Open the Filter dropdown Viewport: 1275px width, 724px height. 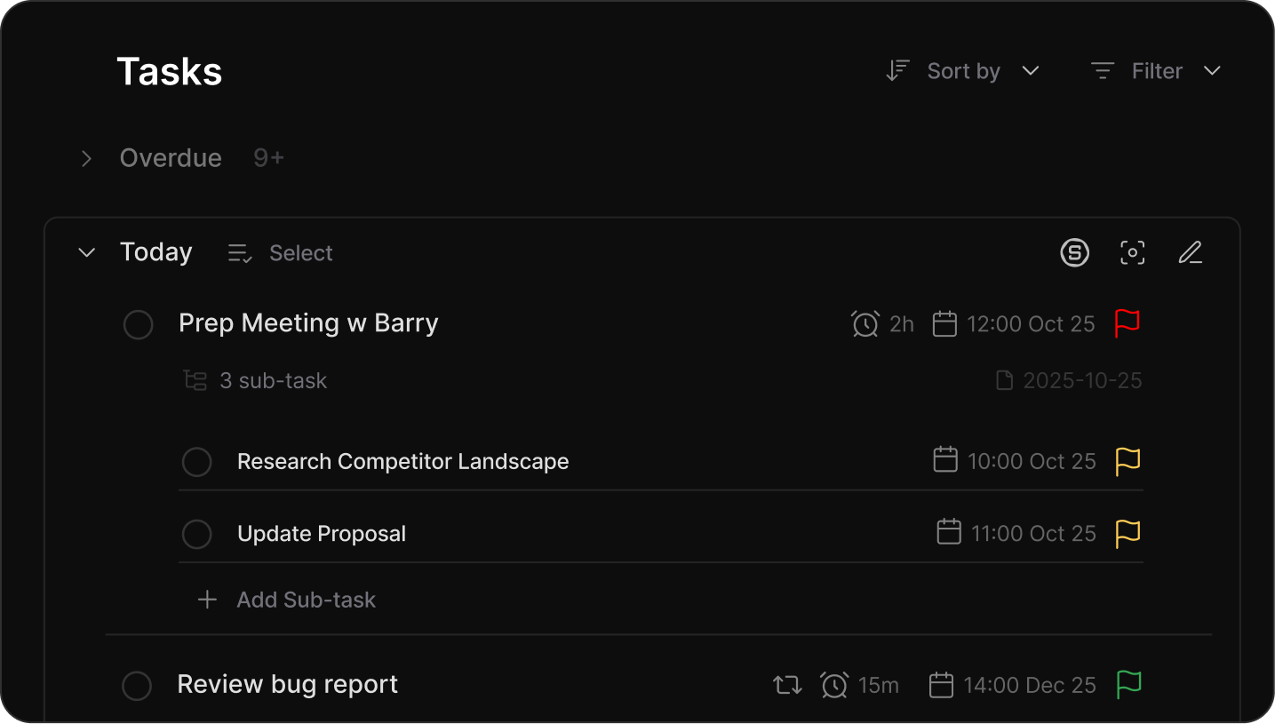tap(1156, 71)
